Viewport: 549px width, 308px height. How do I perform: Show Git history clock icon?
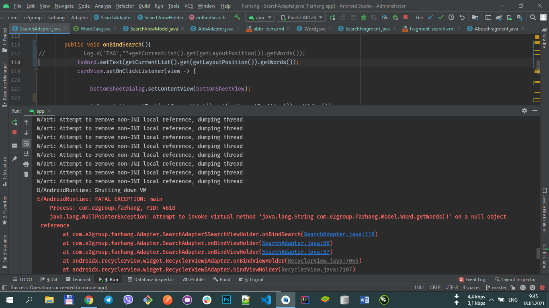451,17
